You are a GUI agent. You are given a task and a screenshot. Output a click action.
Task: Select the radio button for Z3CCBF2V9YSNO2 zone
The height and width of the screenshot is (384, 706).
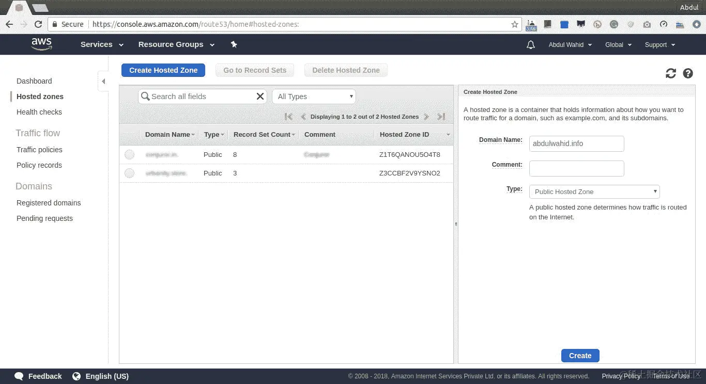coord(129,173)
